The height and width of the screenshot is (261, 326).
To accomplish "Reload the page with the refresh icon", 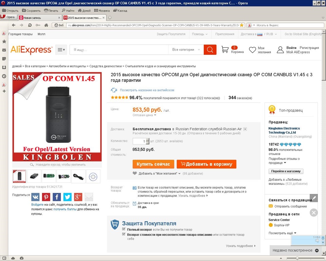I will click(x=30, y=25).
